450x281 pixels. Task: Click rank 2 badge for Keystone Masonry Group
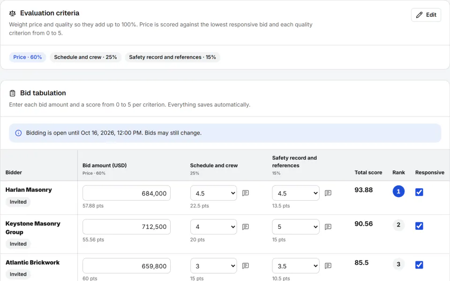pos(398,225)
